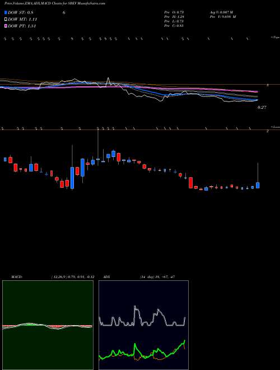Click the MACD panel heading label
The height and width of the screenshot is (370, 280).
(17, 277)
